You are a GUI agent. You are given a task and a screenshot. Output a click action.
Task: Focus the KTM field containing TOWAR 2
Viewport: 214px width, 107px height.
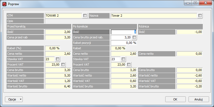tap(64, 16)
